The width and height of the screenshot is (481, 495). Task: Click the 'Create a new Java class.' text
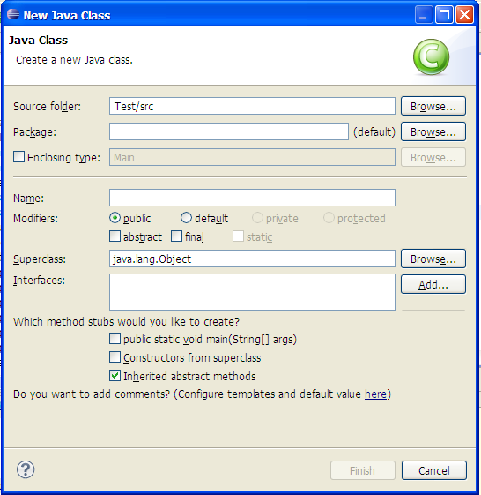[74, 60]
